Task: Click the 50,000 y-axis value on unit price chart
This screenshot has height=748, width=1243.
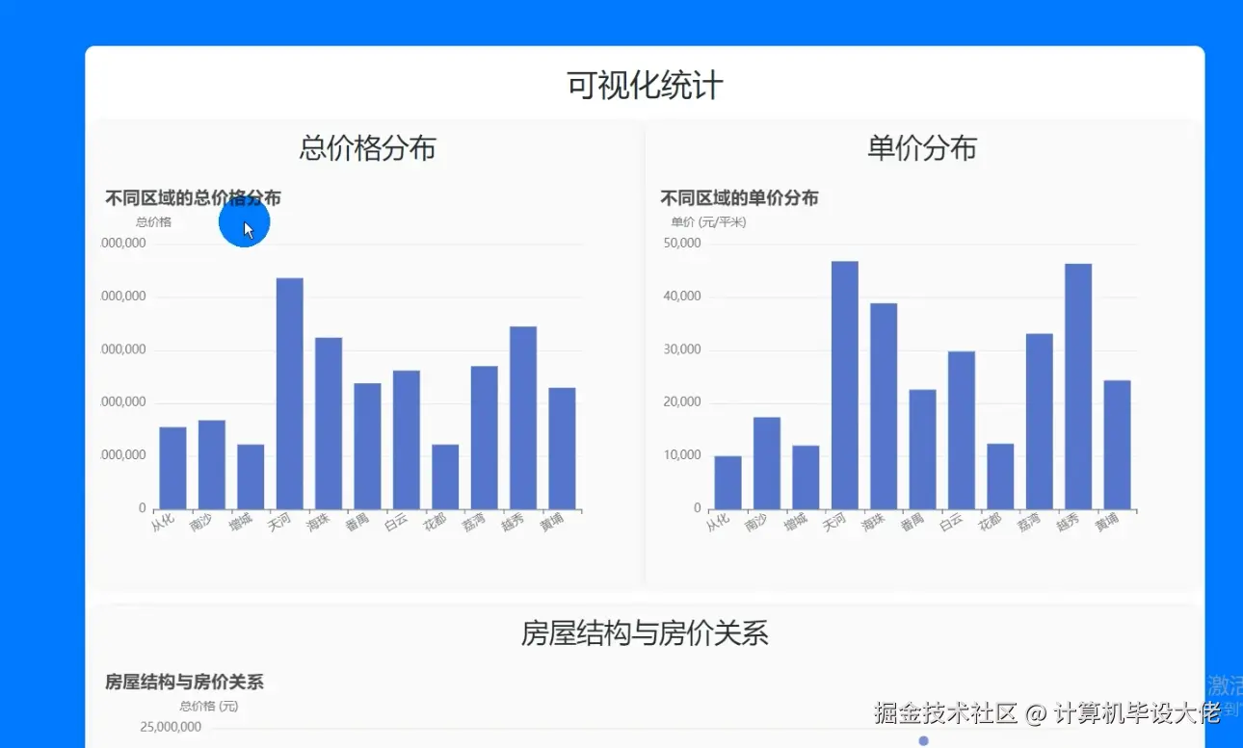Action: (682, 243)
